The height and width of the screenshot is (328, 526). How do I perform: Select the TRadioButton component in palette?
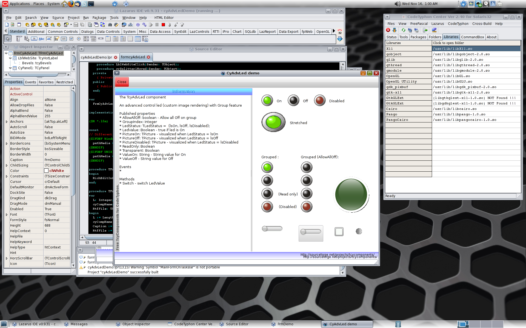coord(79,39)
